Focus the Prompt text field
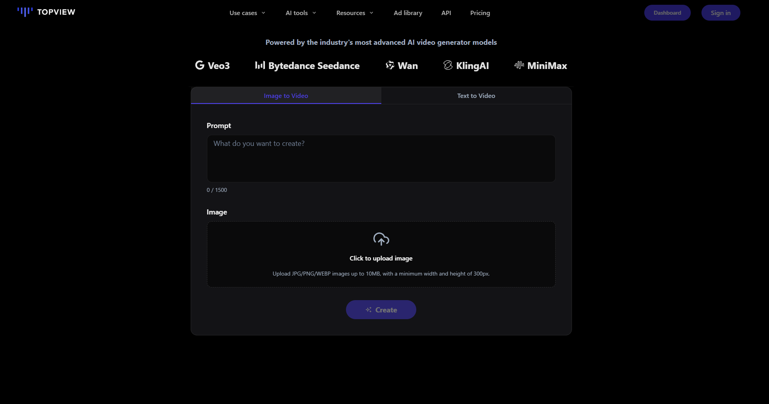Viewport: 769px width, 404px height. (x=381, y=159)
